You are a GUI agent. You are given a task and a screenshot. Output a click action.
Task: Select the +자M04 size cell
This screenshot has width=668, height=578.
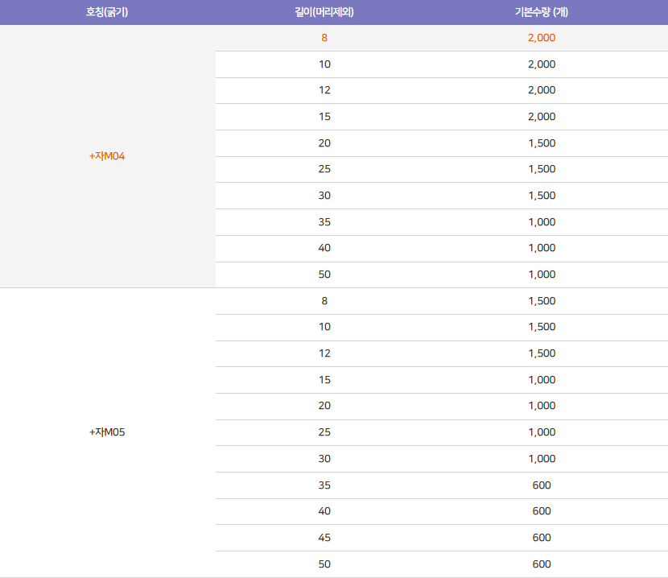coord(107,156)
